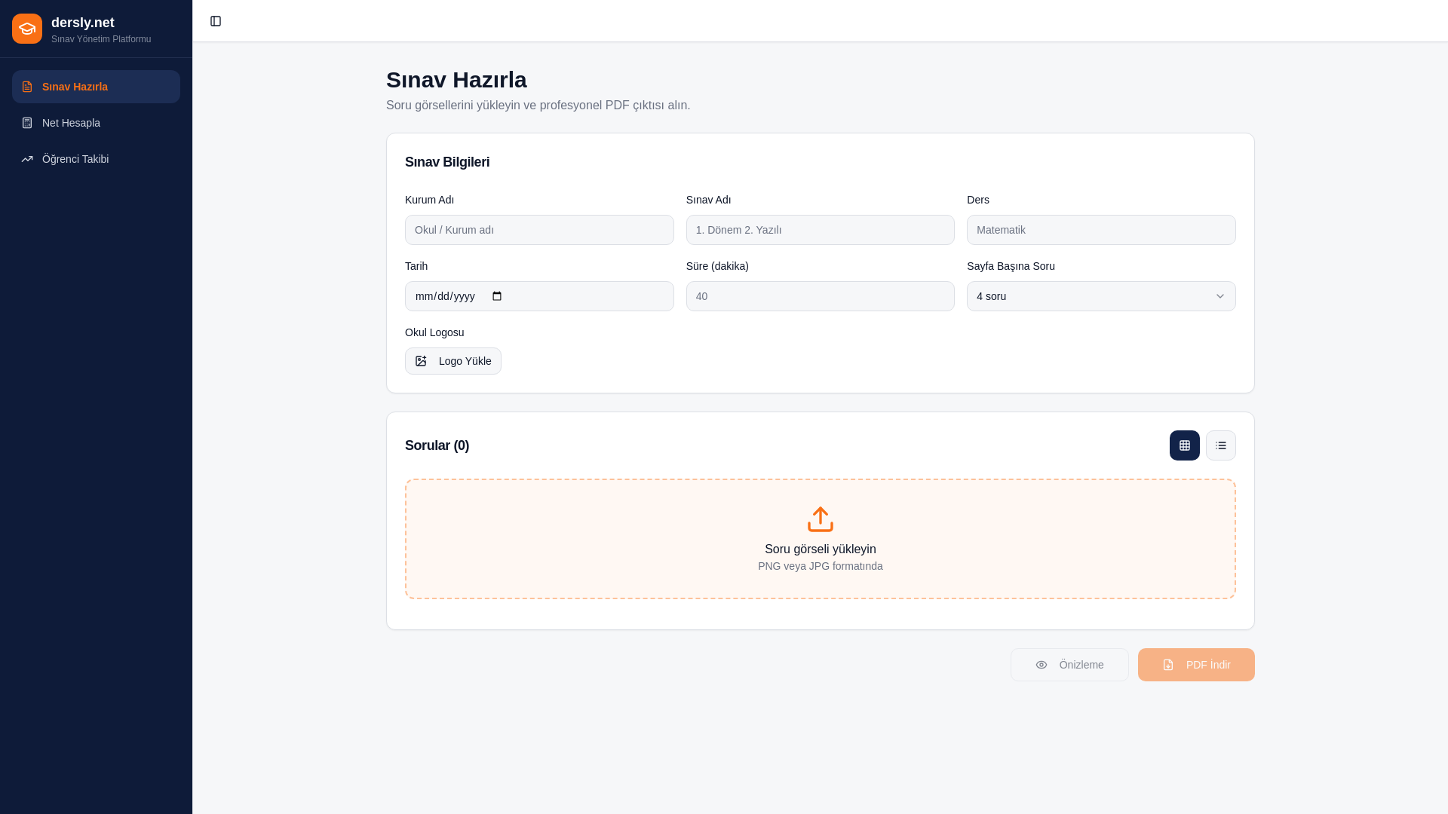Click the Sorular (0) heading
This screenshot has width=1448, height=814.
tap(437, 445)
